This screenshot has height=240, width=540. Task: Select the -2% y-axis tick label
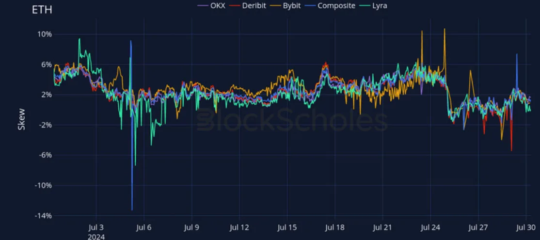point(45,125)
